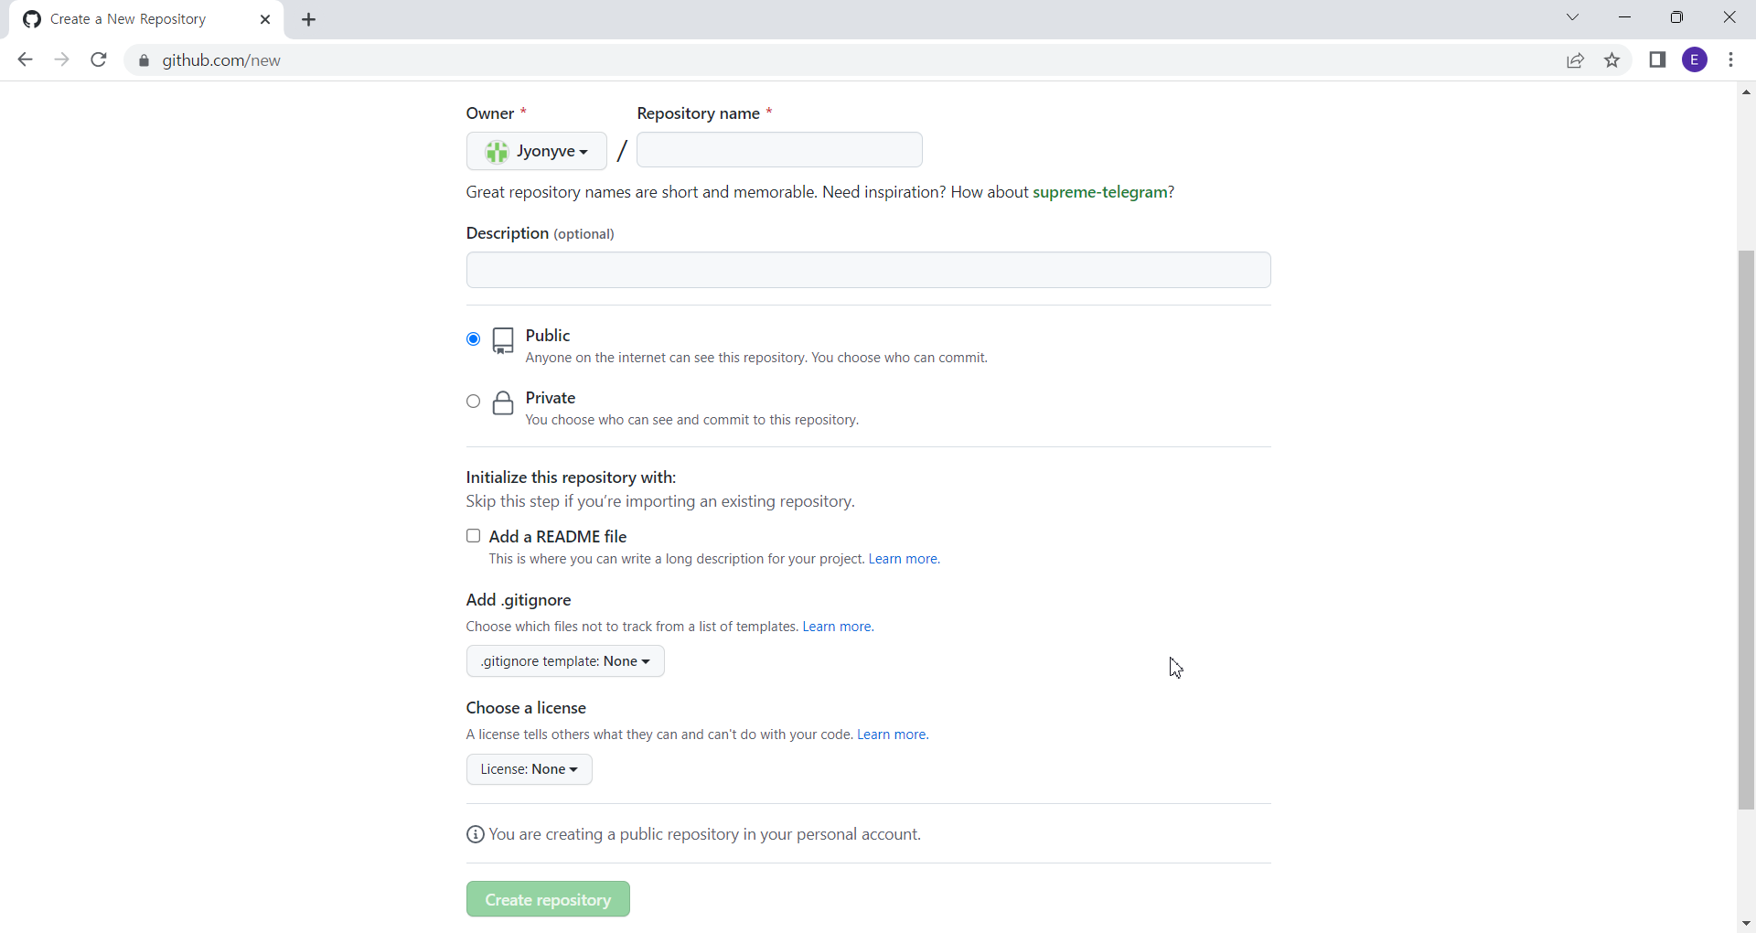
Task: Click the Add .gitignore heading
Action: (x=519, y=600)
